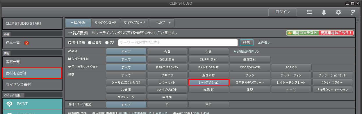Filter type by 3Dキャラクター

tap(333, 82)
